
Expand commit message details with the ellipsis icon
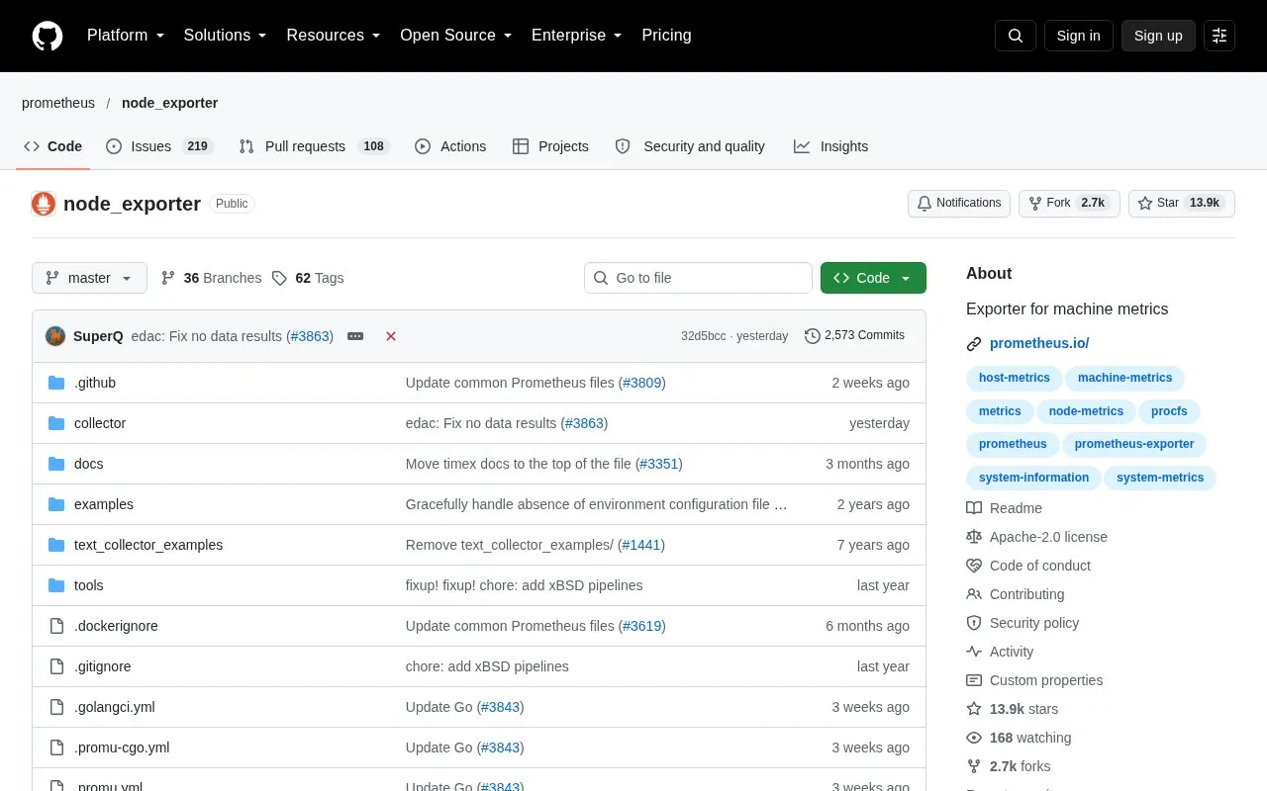(x=355, y=336)
